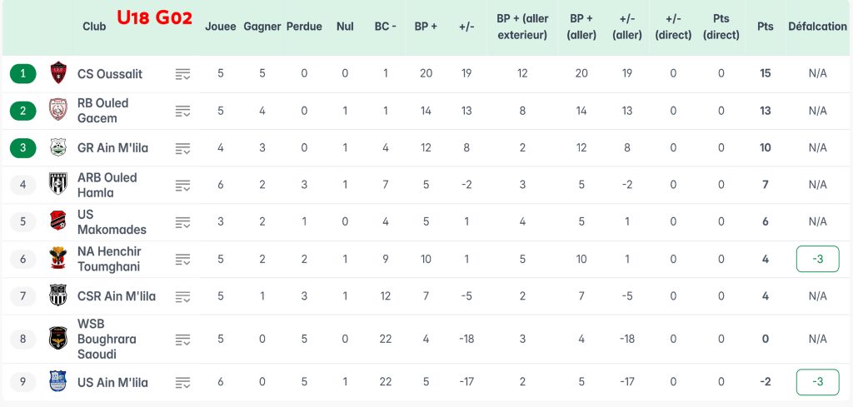Screen dimensions: 853x407
Task: Click the CS Oussalit club logo
Action: click(x=58, y=73)
